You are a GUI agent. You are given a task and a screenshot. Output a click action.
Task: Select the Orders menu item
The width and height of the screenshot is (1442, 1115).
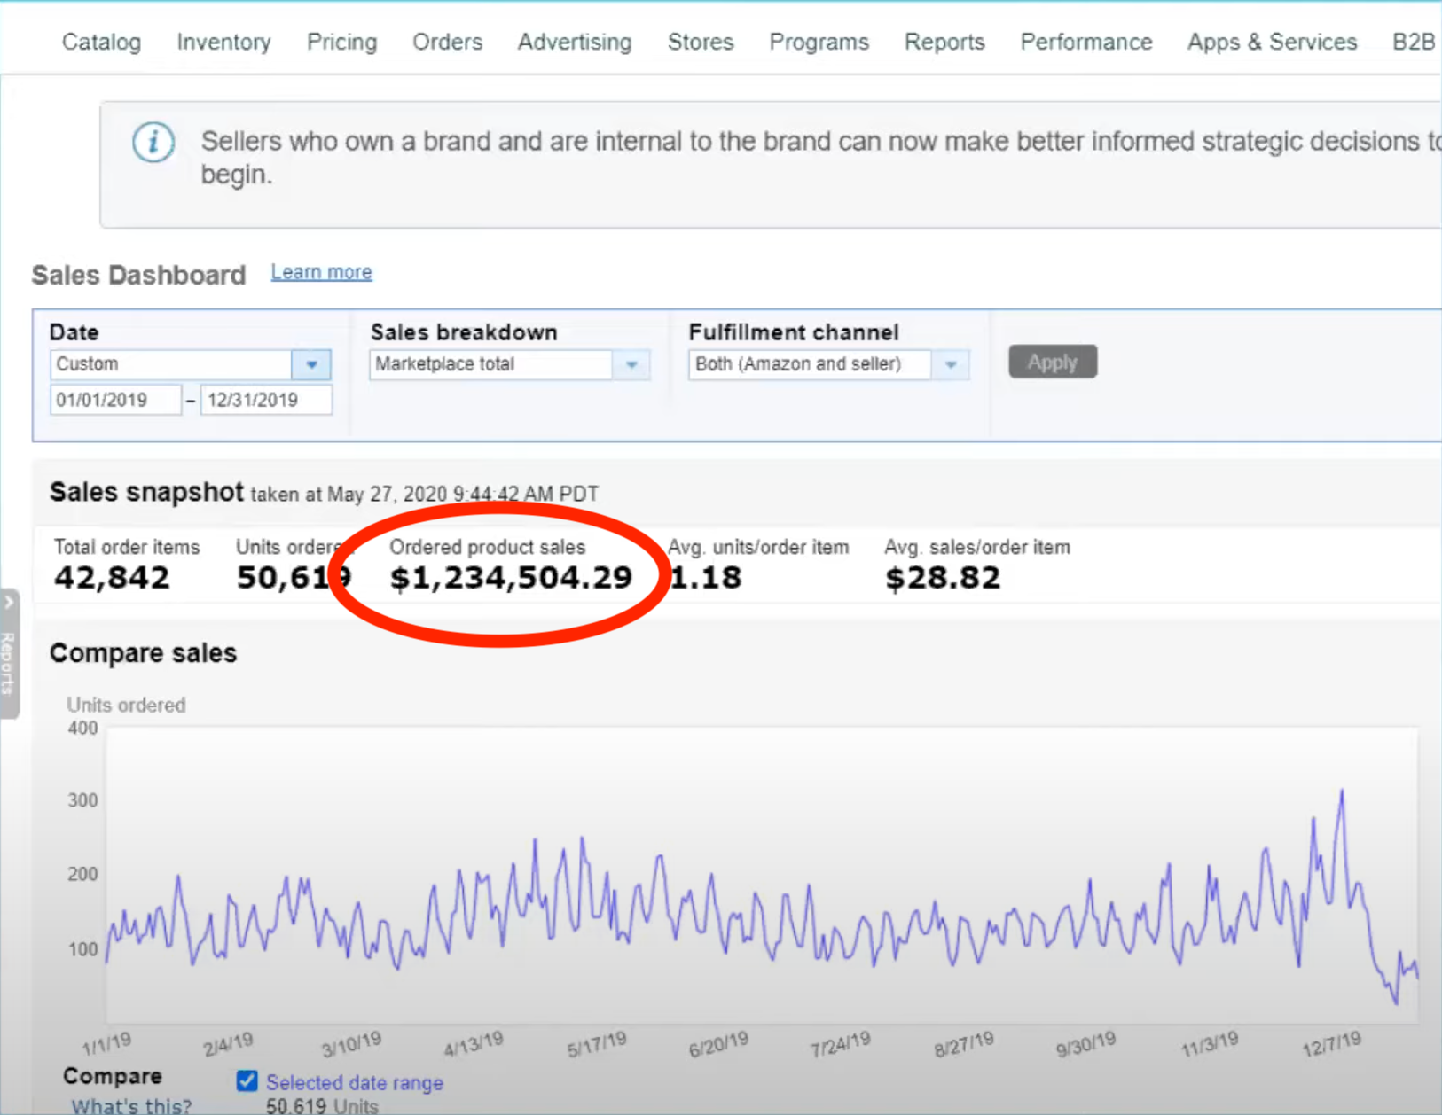(x=447, y=42)
